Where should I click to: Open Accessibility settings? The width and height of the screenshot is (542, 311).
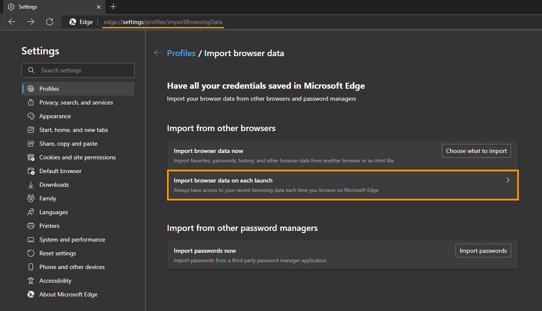(78, 281)
